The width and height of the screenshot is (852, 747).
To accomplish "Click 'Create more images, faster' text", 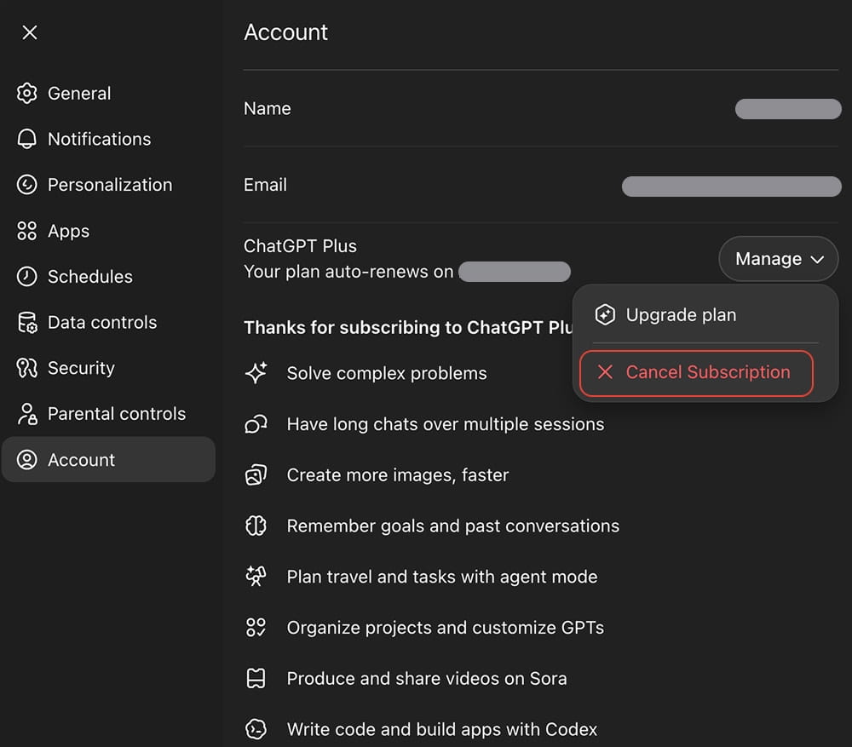I will point(397,475).
